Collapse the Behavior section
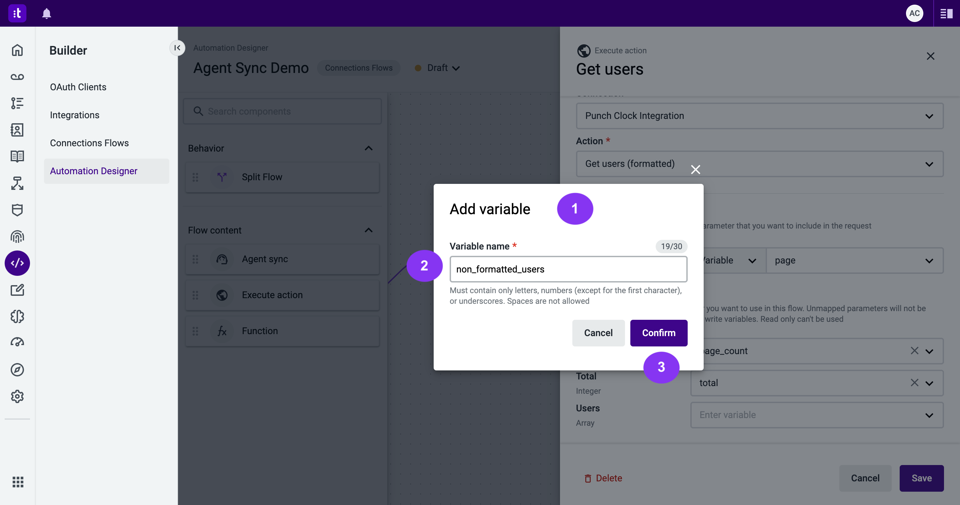Screen dimensions: 960x505 [369, 148]
